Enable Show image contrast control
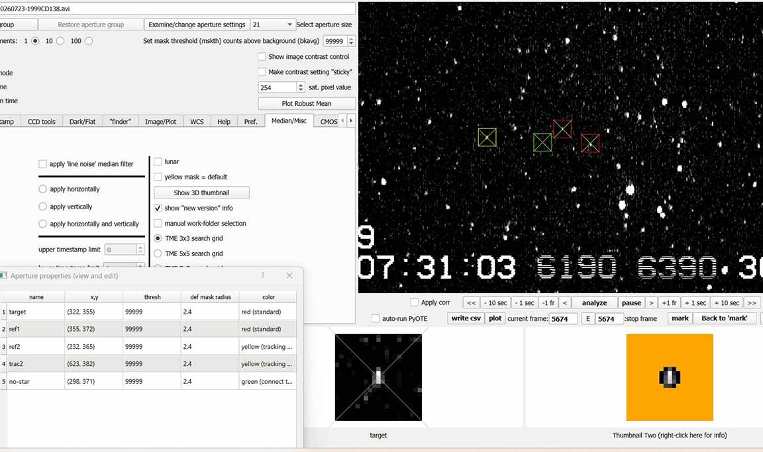The height and width of the screenshot is (452, 763). [262, 56]
